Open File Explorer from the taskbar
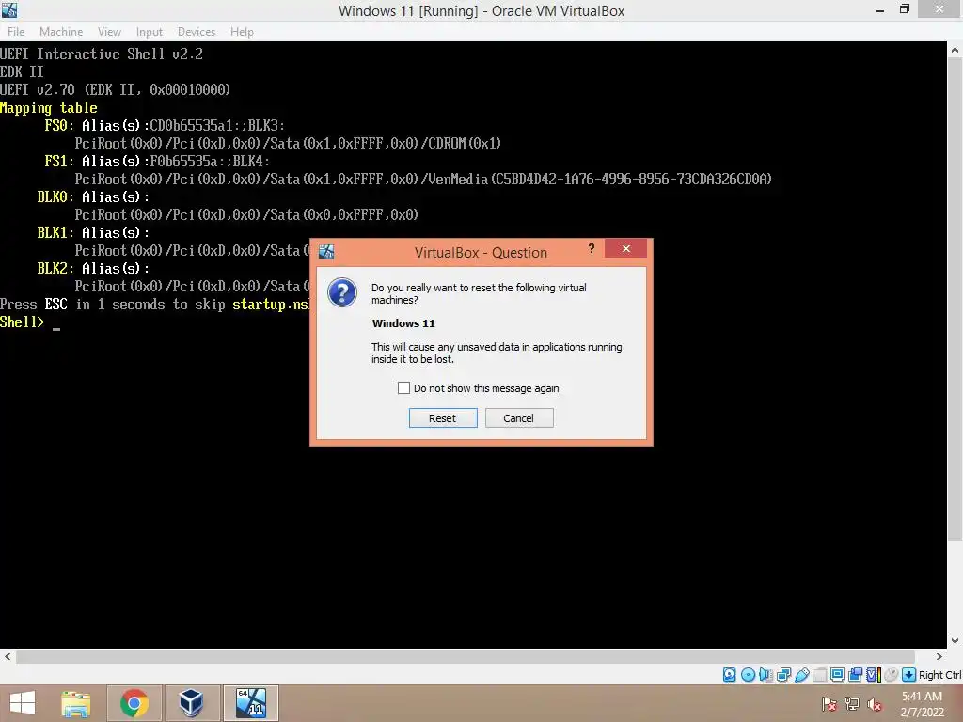The height and width of the screenshot is (722, 963). (75, 703)
